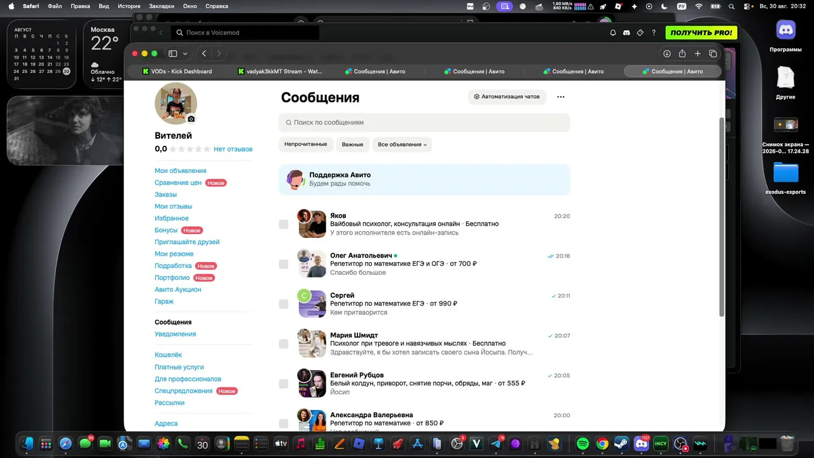Image resolution: width=814 pixels, height=458 pixels.
Task: Open the three-dots menu beside Автоматизация чатов
Action: (x=560, y=97)
